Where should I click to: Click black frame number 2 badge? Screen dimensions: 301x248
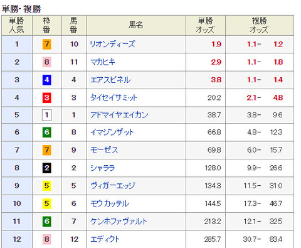coord(47,168)
